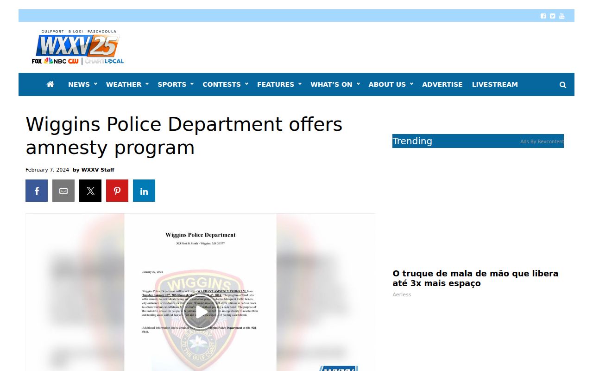Viewport: 593px width, 371px height.
Task: Click the Aerless sponsor label
Action: pos(402,294)
